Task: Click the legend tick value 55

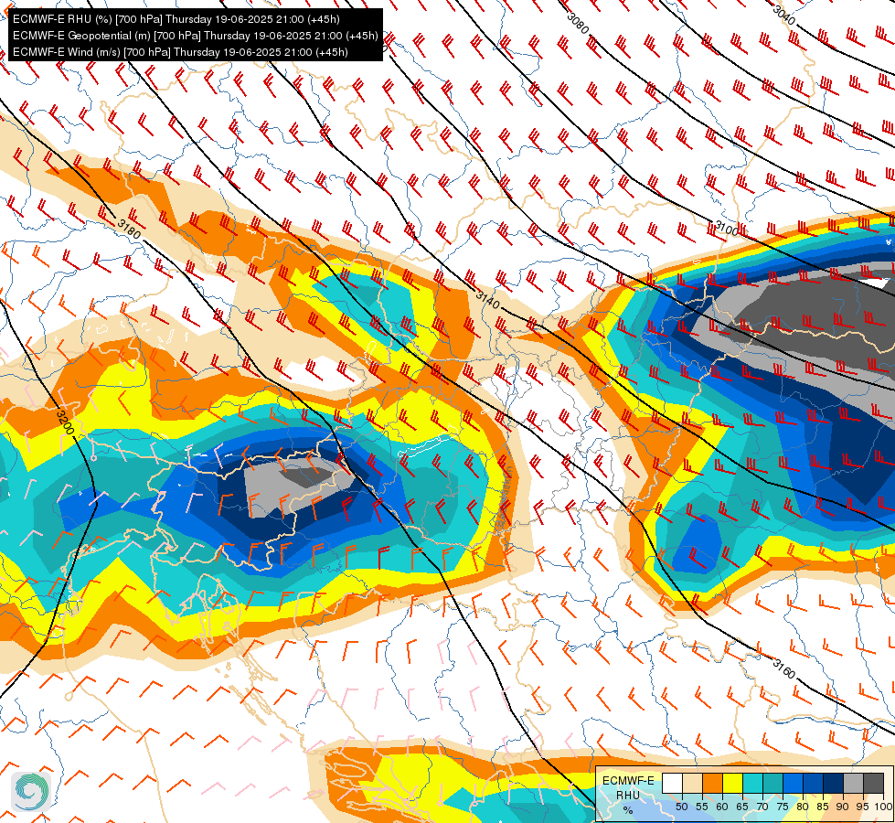Action: click(701, 807)
